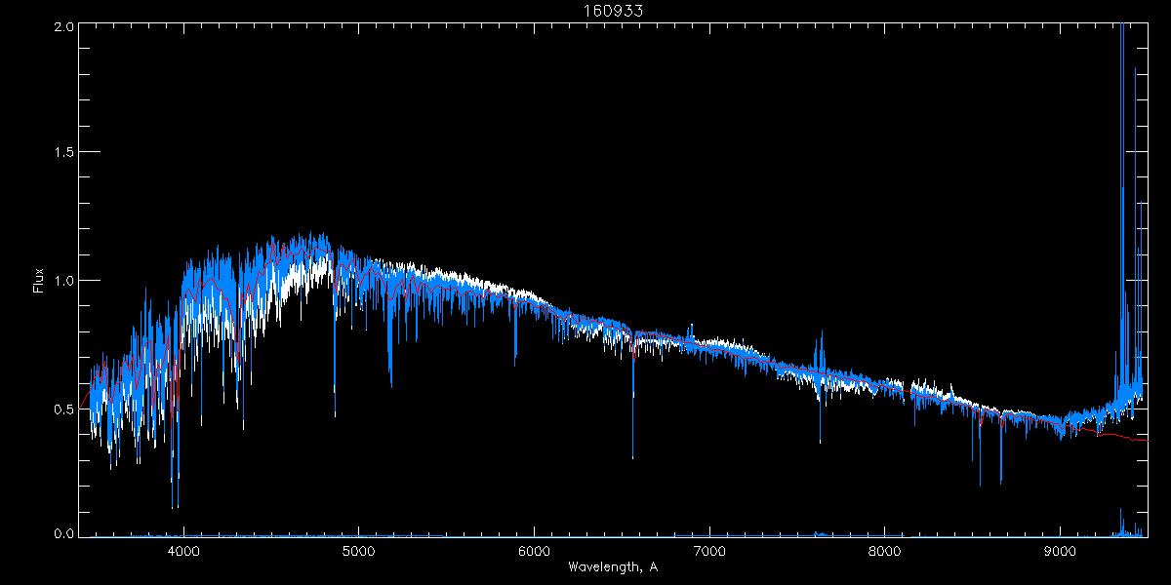The image size is (1171, 585).
Task: Click the 1.0 flux tick label
Action: (x=61, y=281)
